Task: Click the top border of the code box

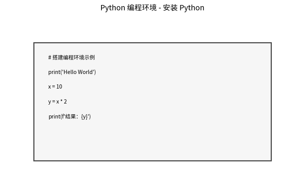Action: [x=152, y=43]
